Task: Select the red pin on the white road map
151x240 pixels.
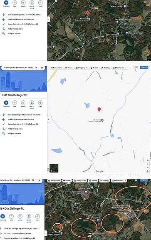Action: (99, 110)
